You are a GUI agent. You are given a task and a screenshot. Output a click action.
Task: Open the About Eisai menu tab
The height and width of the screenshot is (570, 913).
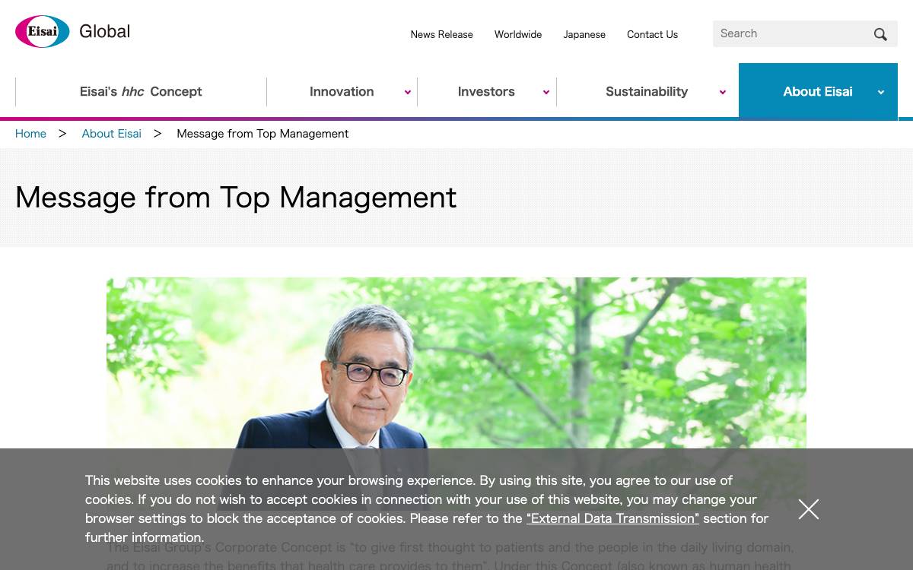[818, 91]
